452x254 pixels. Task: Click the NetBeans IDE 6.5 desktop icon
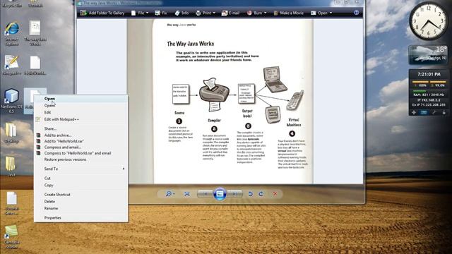click(11, 100)
